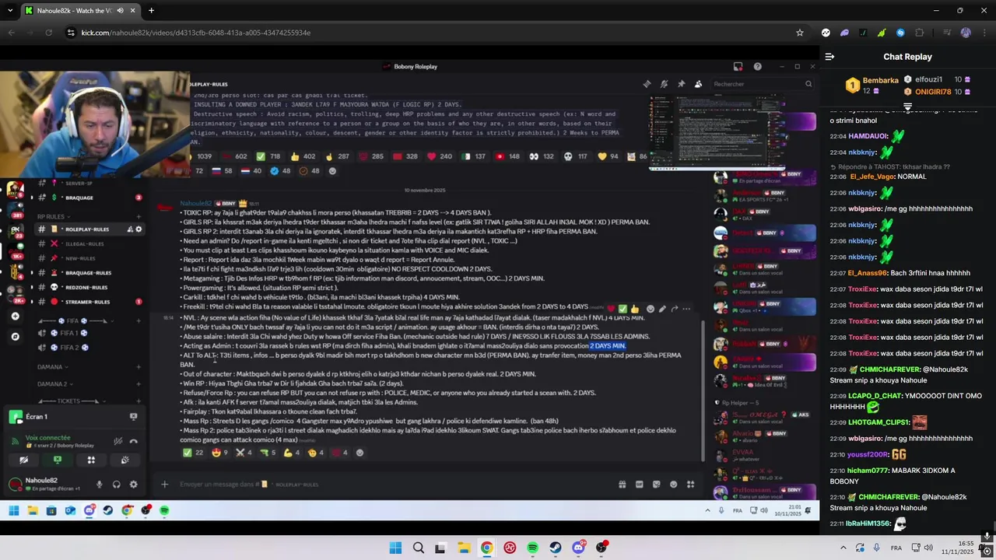The image size is (996, 560).
Task: Expand the leaderboard handle under Bembarka
Action: point(907,105)
